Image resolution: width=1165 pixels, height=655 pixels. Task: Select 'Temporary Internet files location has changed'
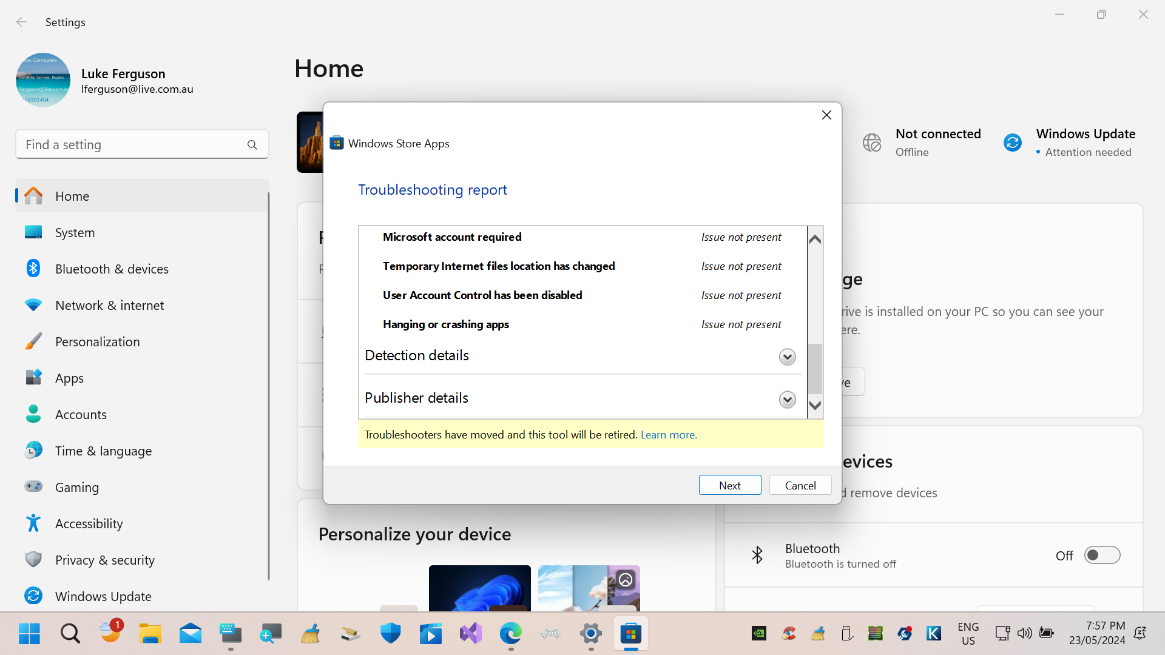click(582, 266)
